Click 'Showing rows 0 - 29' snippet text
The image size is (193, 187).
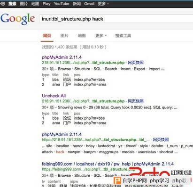76,108
